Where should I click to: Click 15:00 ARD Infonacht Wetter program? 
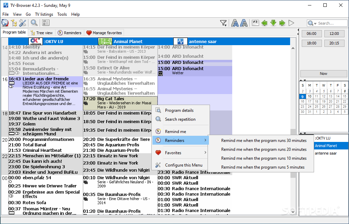(x=195, y=71)
